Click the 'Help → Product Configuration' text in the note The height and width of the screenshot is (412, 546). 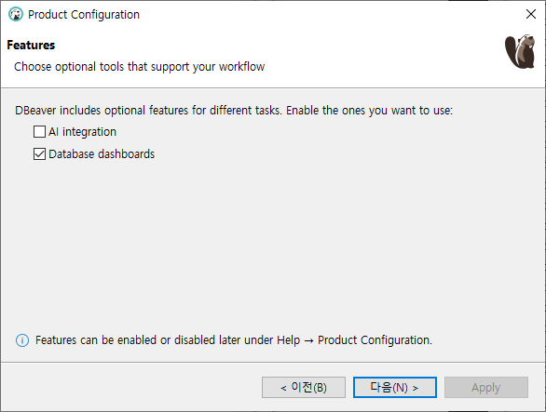point(354,340)
